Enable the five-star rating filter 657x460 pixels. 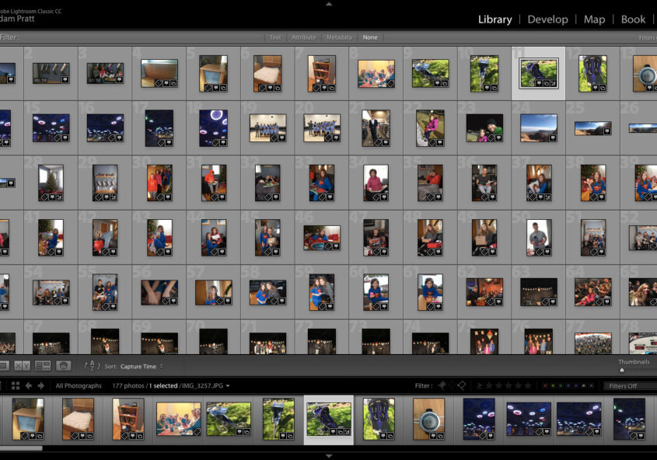coord(526,385)
